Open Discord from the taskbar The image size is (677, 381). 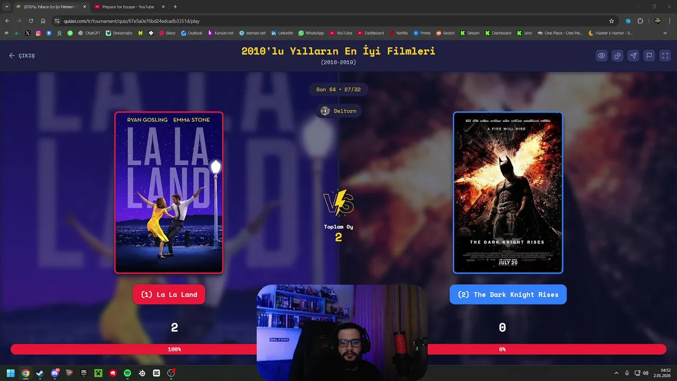pos(54,373)
